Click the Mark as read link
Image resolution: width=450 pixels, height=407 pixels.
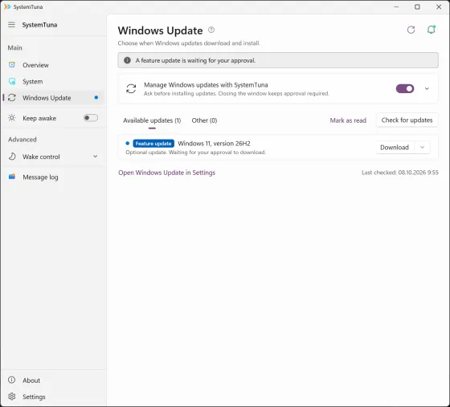(348, 120)
